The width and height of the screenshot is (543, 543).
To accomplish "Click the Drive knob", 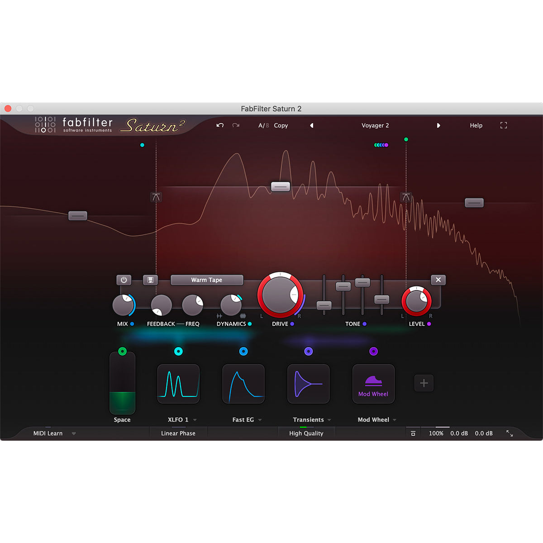I will click(281, 295).
